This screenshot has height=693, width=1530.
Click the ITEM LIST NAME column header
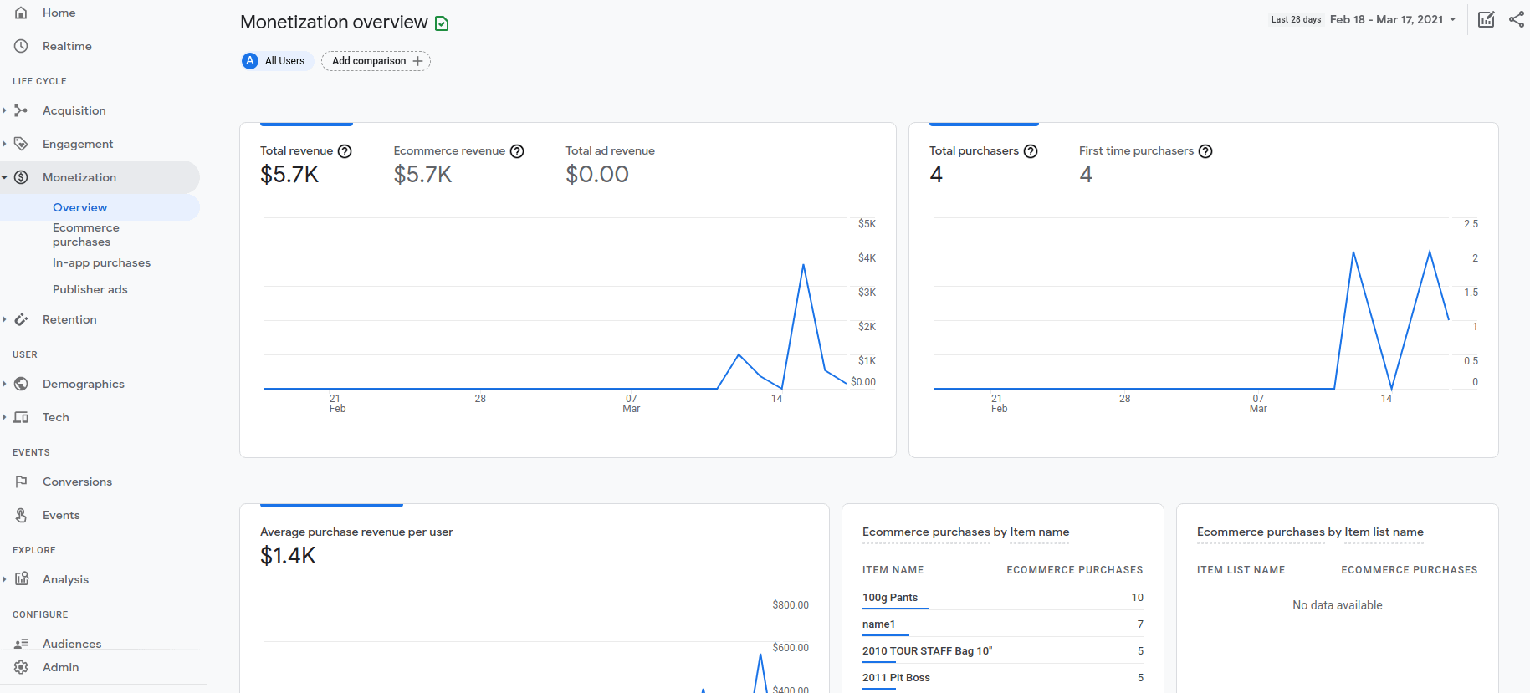point(1241,570)
